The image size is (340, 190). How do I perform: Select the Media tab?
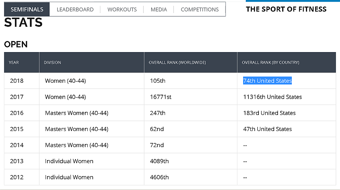pyautogui.click(x=159, y=10)
